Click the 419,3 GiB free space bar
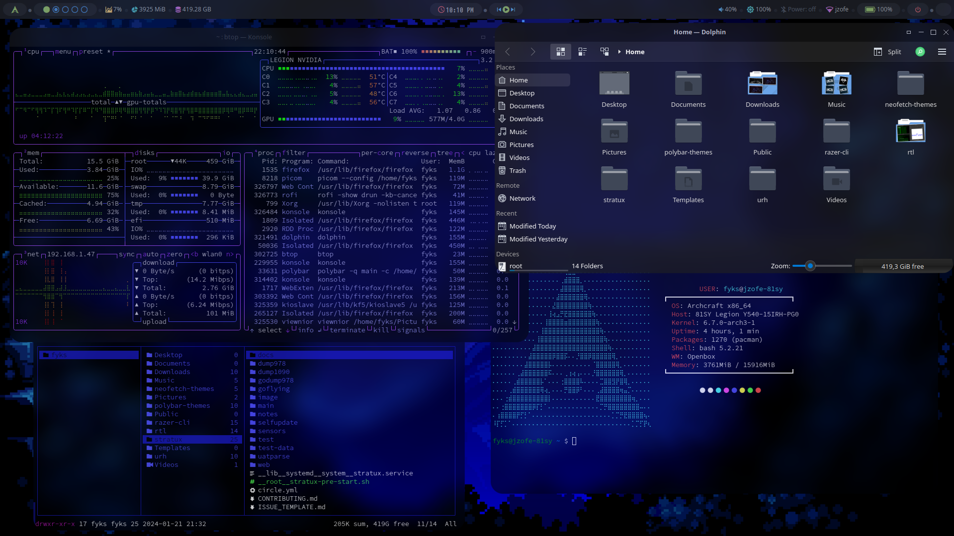Screen dimensions: 954x536 tap(902, 266)
